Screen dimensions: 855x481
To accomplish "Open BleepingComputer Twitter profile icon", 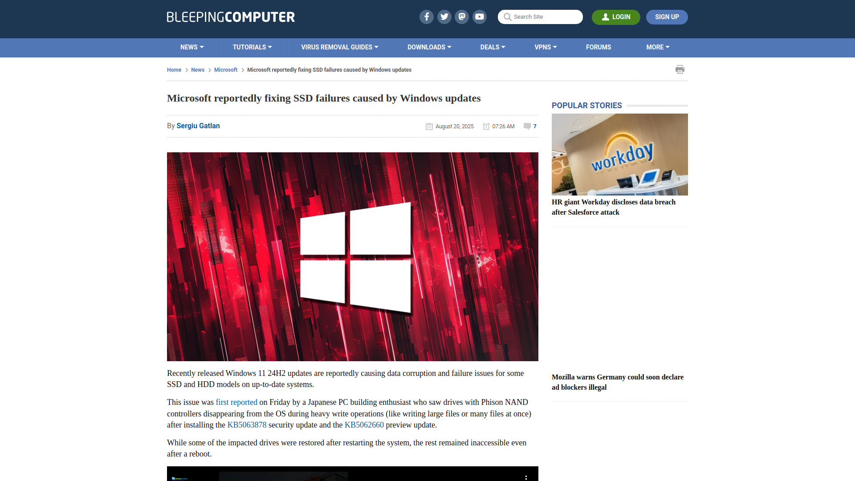I will tap(444, 17).
